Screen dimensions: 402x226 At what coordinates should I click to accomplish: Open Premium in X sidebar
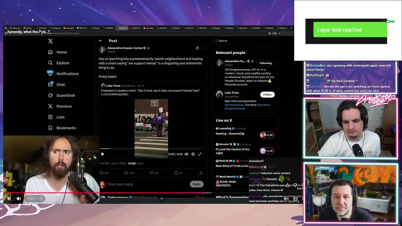[x=60, y=106]
